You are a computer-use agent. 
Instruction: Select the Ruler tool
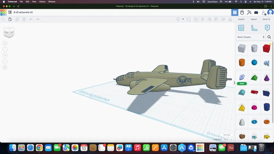pyautogui.click(x=254, y=28)
